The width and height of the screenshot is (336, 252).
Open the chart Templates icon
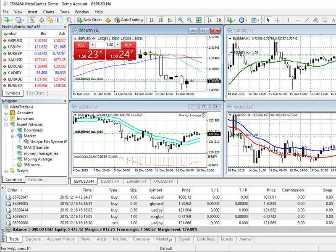pyautogui.click(x=254, y=20)
